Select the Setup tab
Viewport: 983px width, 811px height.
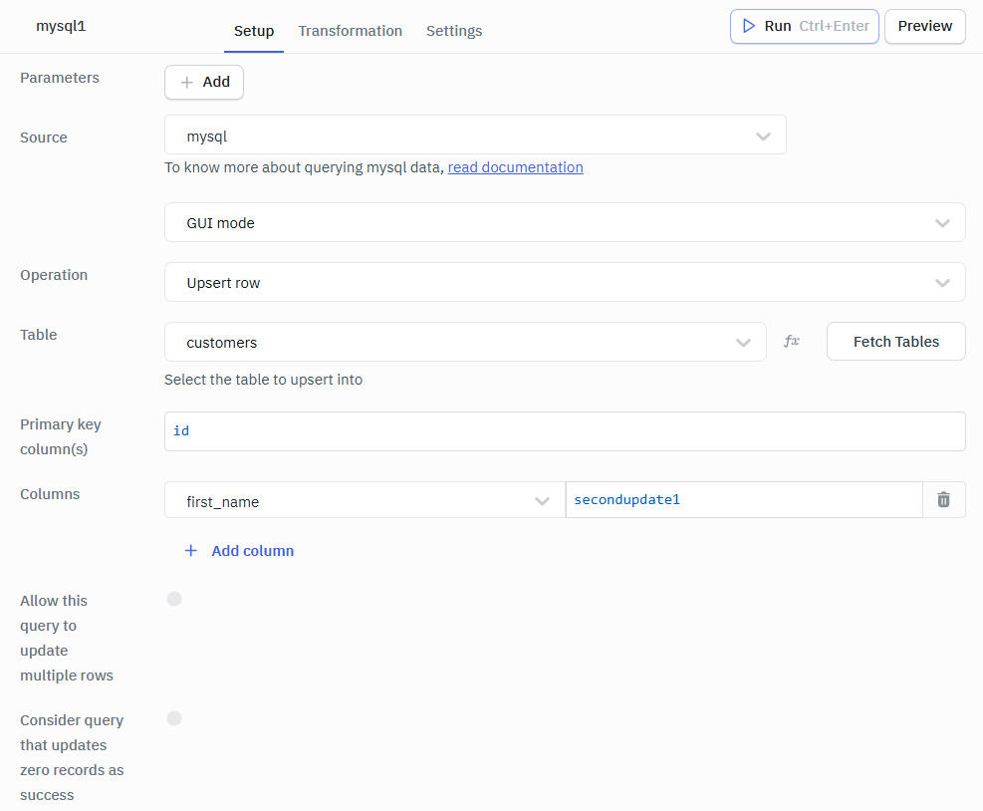pyautogui.click(x=254, y=31)
